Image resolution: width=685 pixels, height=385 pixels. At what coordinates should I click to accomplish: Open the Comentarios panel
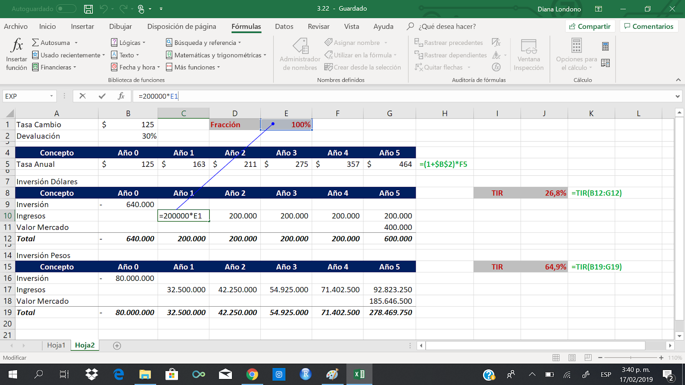point(649,26)
